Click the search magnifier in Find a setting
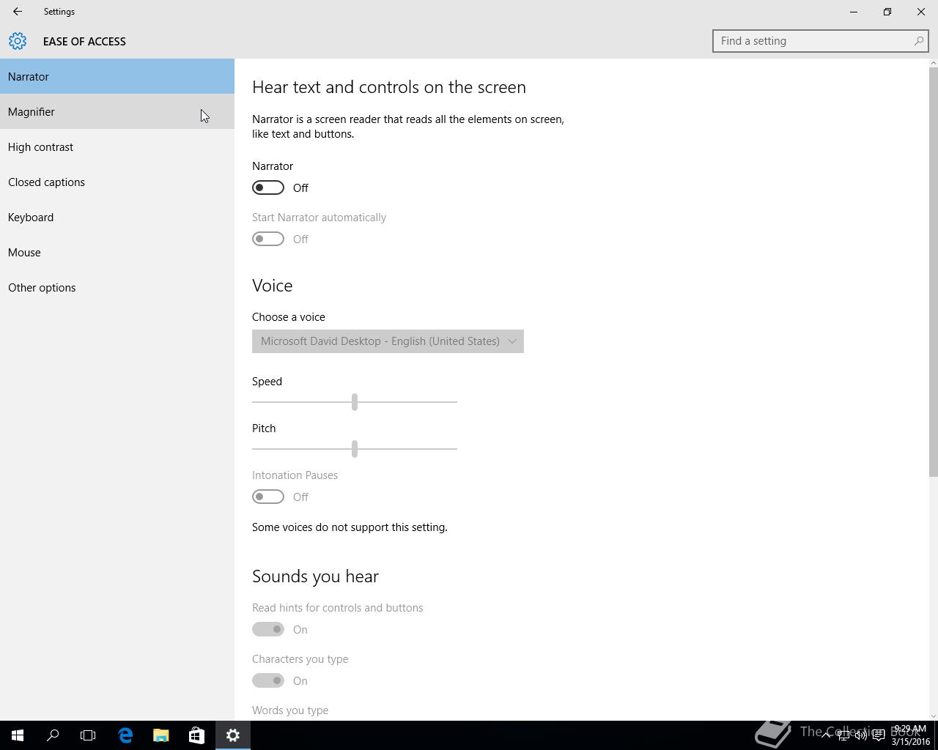 tap(918, 41)
